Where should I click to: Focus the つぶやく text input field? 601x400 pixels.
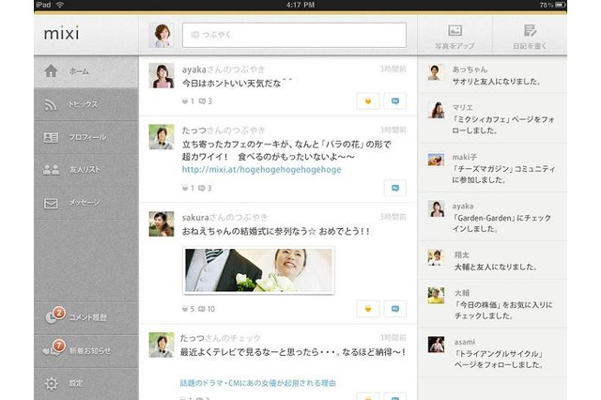294,36
